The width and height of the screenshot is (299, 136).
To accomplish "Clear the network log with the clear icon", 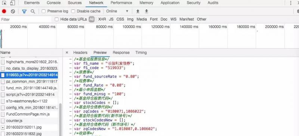I will coord(13,11).
